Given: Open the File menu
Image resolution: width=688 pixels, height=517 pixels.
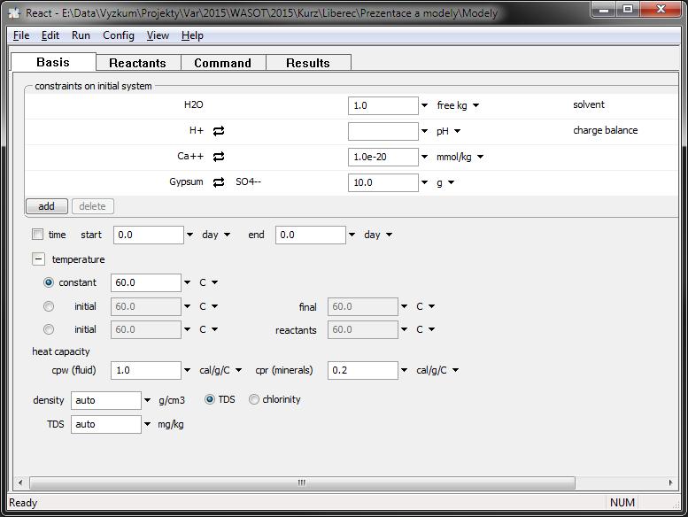Looking at the screenshot, I should [21, 35].
